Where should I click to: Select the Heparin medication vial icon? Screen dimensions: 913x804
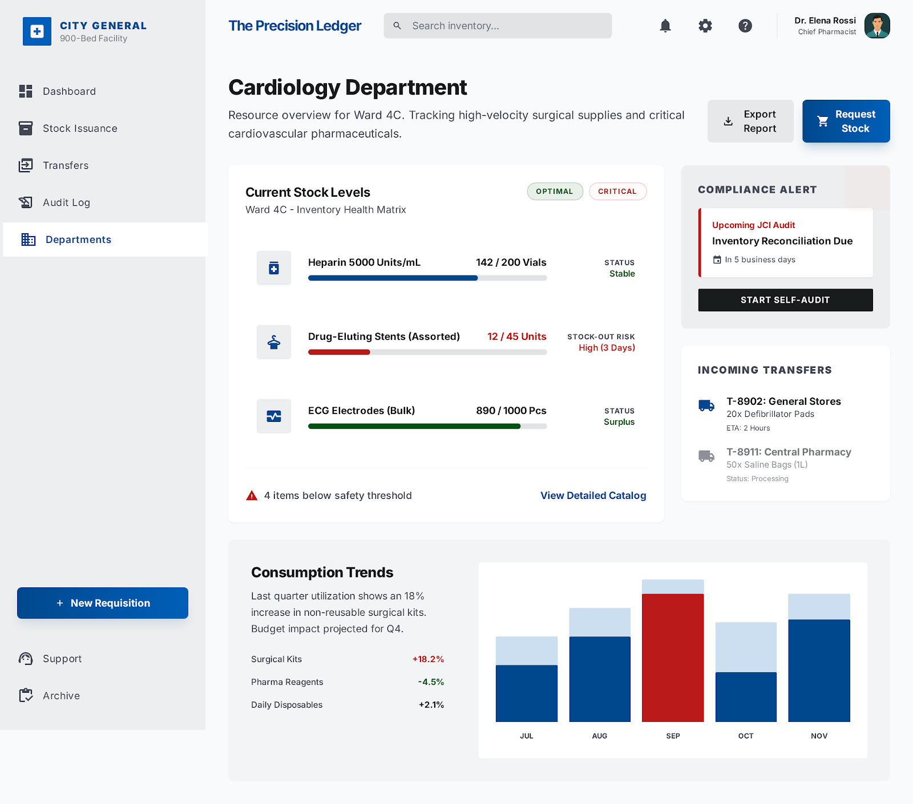(274, 268)
